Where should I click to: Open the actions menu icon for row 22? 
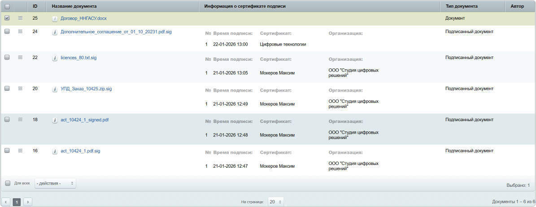point(20,57)
